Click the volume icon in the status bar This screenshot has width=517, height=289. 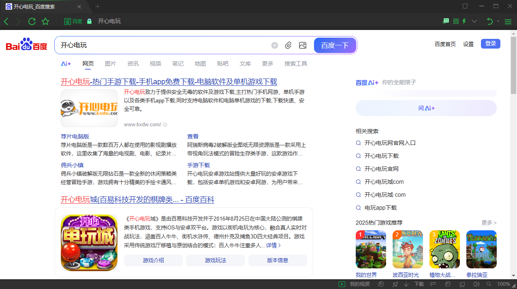476,285
